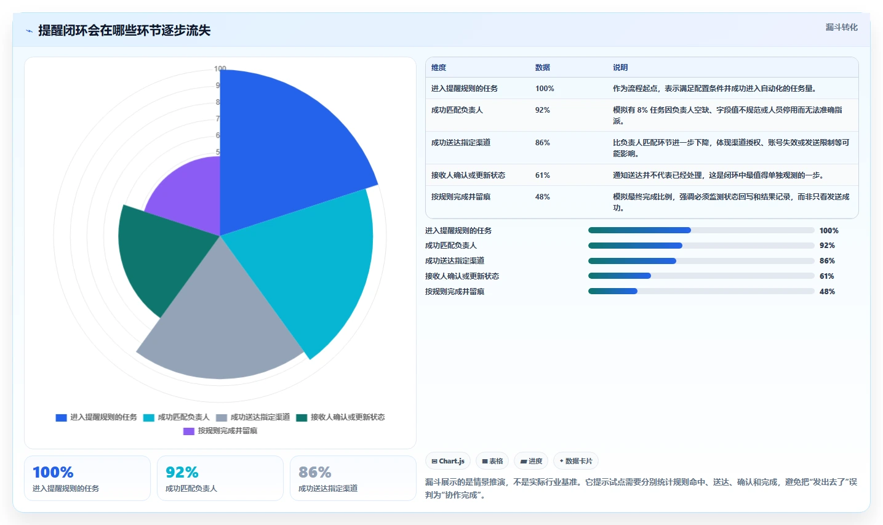Click the 48% progress percentage value

click(827, 292)
